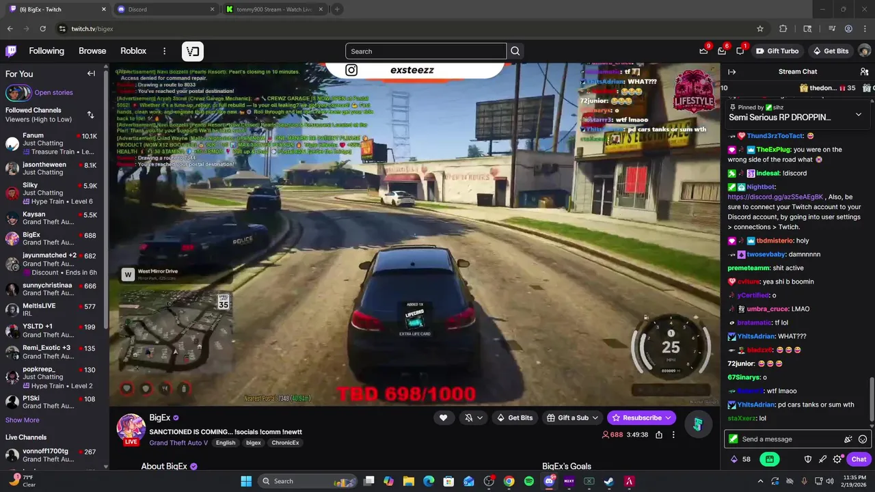Click the search magnifier button
Image resolution: width=875 pixels, height=492 pixels.
click(515, 51)
